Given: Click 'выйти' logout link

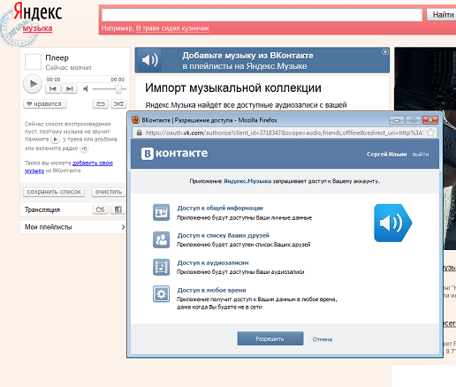Looking at the screenshot, I should pos(421,155).
